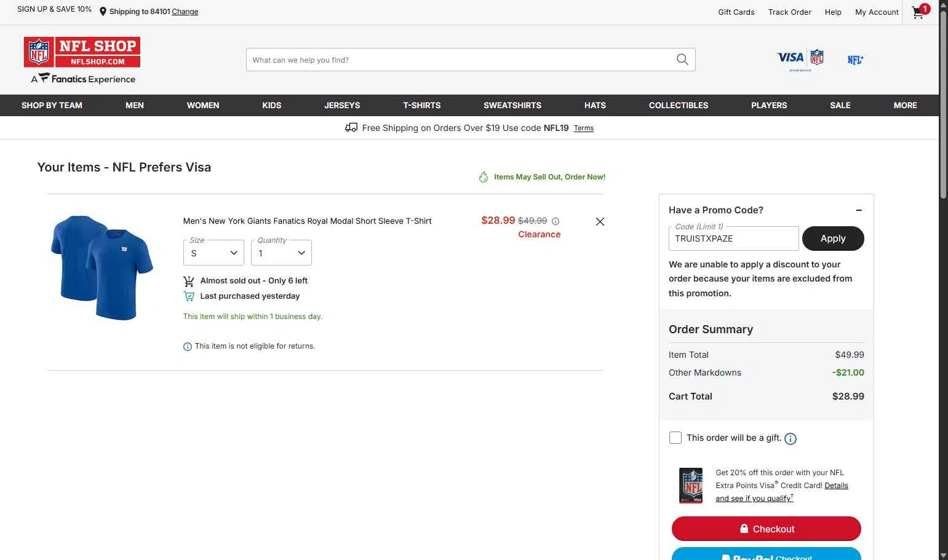The height and width of the screenshot is (560, 948).
Task: Open the More menu
Action: 906,105
